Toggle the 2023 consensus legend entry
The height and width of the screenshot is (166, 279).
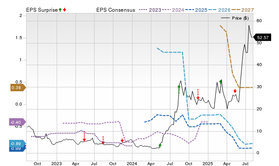coord(150,10)
